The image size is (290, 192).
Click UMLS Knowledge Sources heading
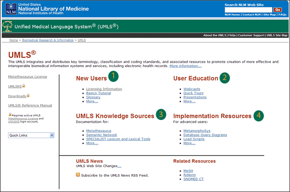(115, 116)
